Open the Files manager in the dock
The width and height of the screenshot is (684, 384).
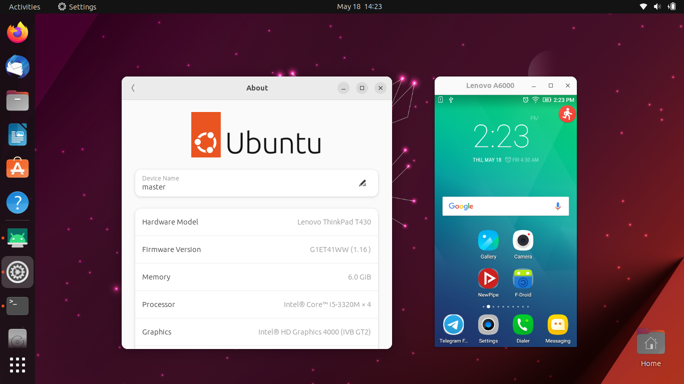(18, 100)
